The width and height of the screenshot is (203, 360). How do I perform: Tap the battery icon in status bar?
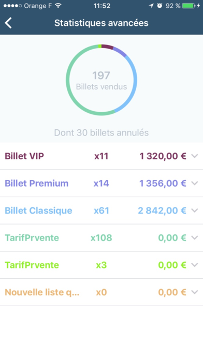189,6
